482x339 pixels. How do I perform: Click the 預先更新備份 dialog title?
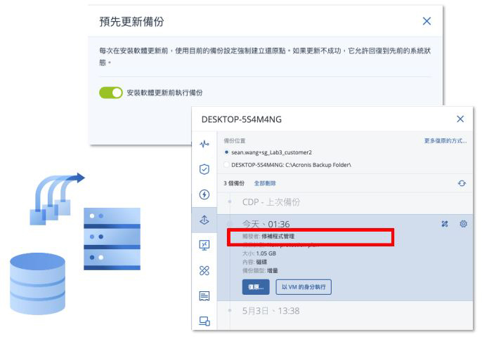click(x=131, y=22)
